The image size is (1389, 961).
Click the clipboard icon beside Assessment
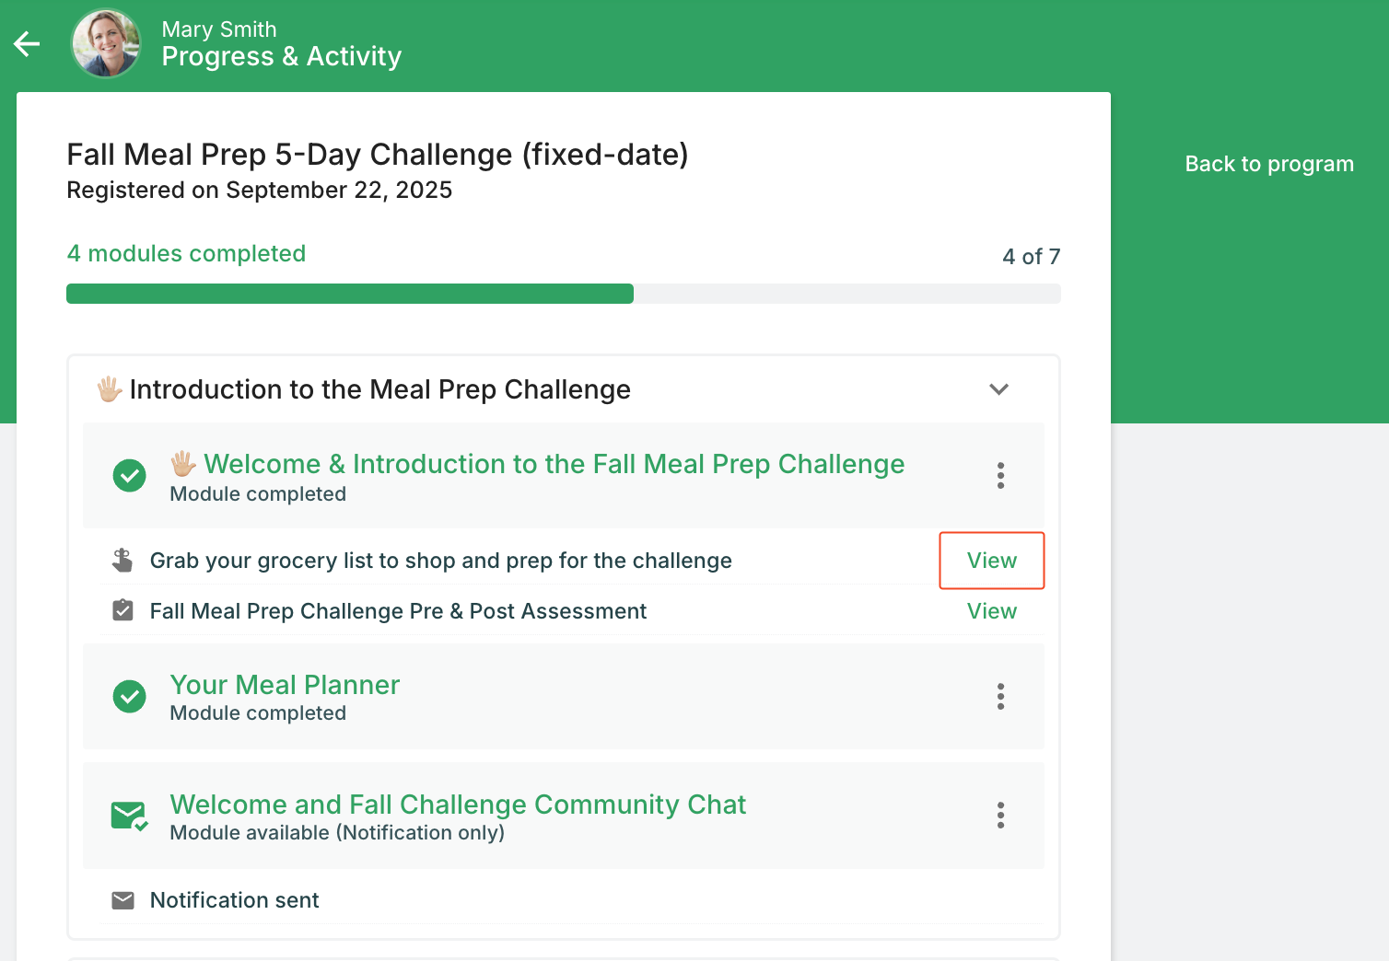pyautogui.click(x=123, y=611)
